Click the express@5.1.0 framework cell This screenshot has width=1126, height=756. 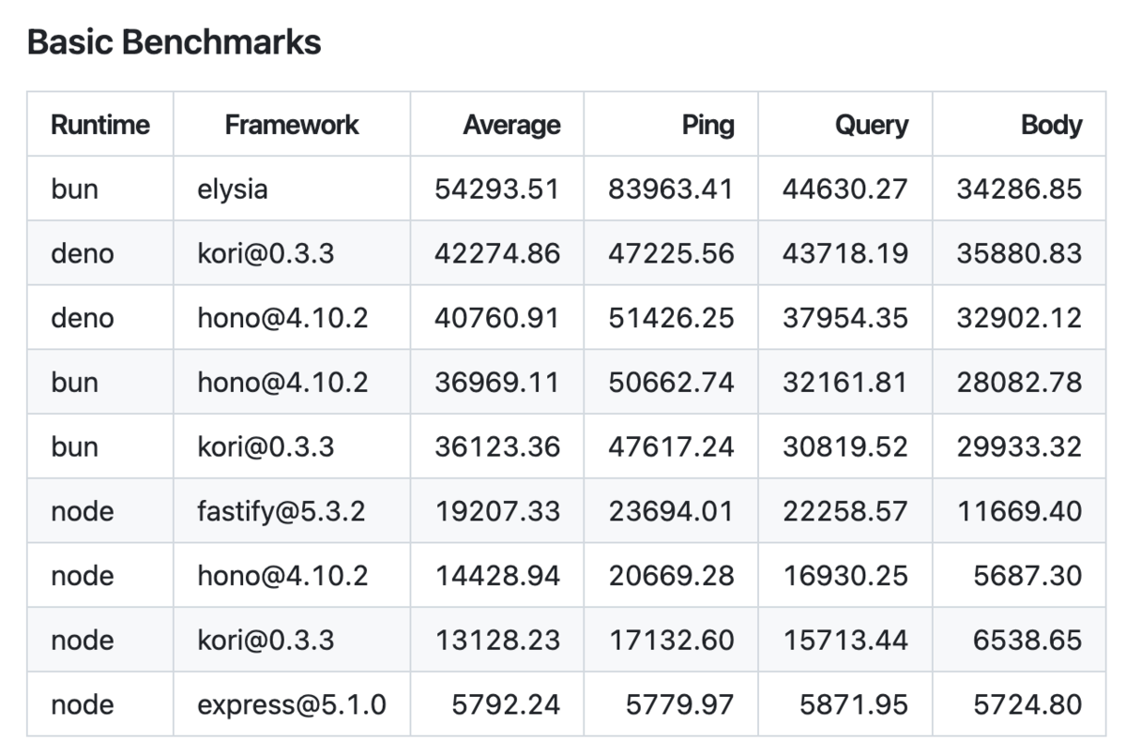[x=292, y=704]
